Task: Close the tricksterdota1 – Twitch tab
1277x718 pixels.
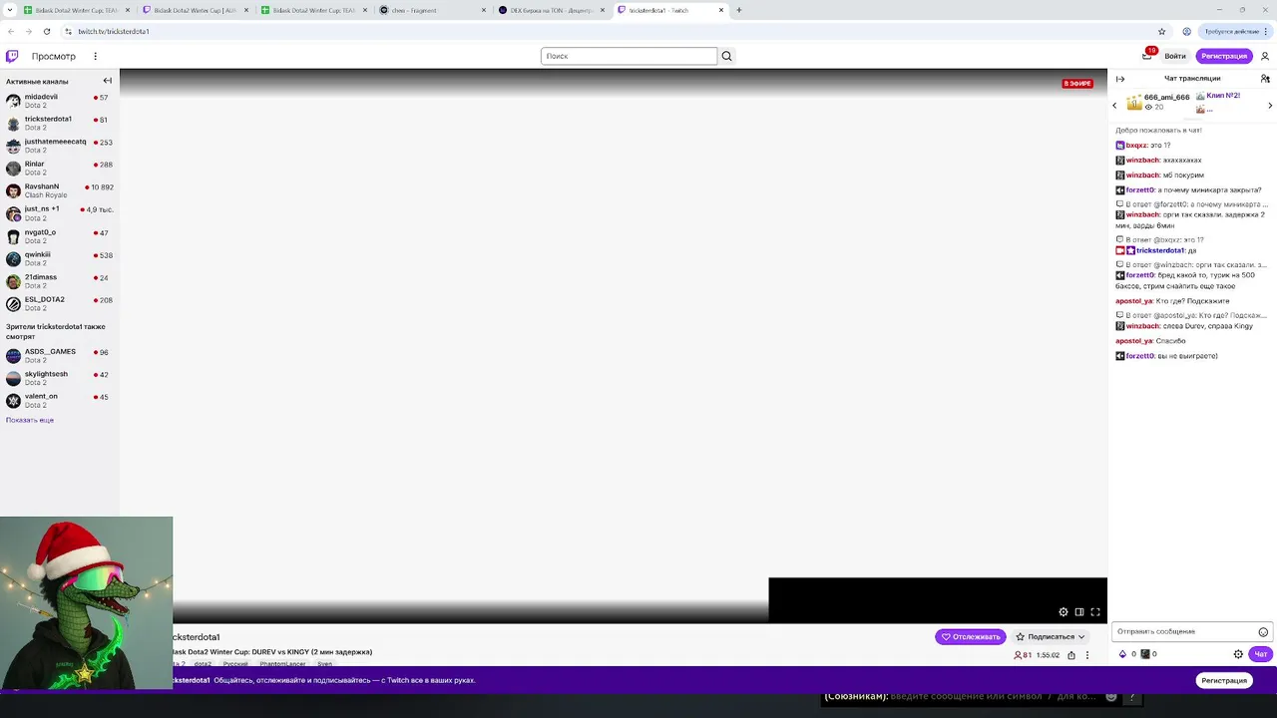Action: coord(721,10)
